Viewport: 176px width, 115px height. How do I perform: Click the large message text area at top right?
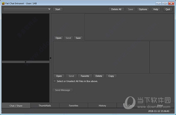(129, 27)
